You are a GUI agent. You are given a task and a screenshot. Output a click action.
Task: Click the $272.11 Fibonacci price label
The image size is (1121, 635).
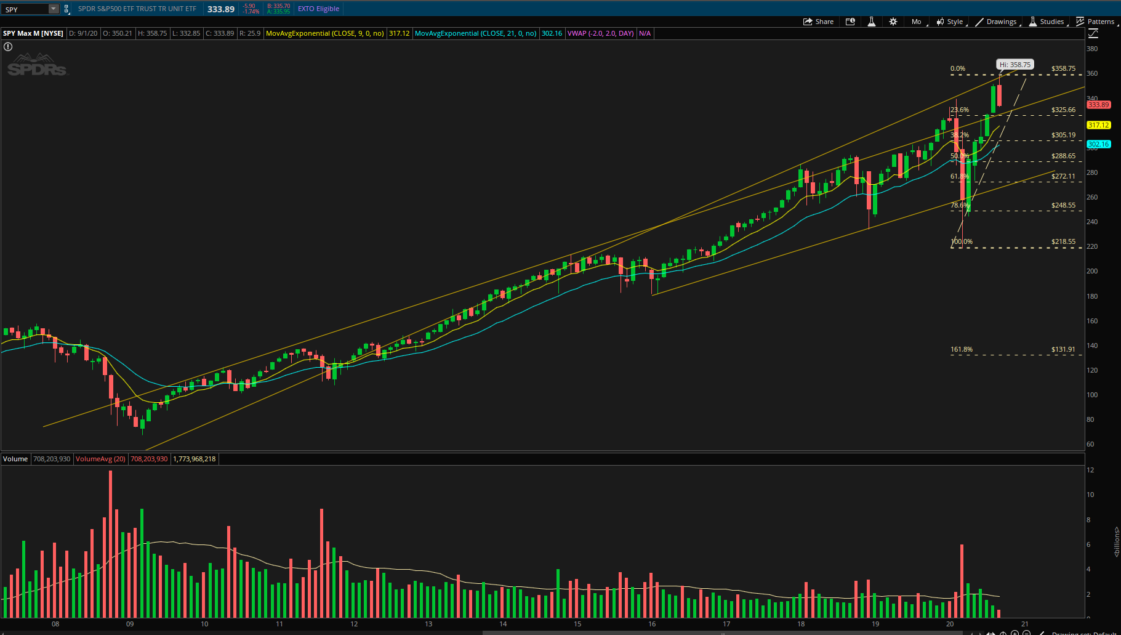(x=1063, y=176)
